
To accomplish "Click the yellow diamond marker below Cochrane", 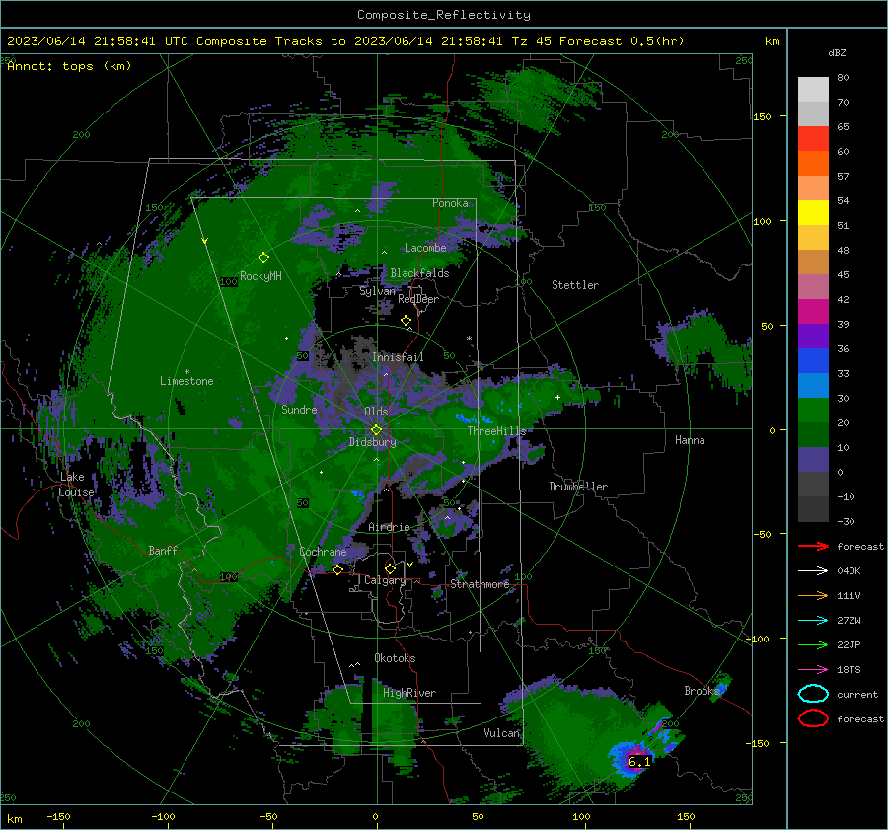I will point(338,569).
